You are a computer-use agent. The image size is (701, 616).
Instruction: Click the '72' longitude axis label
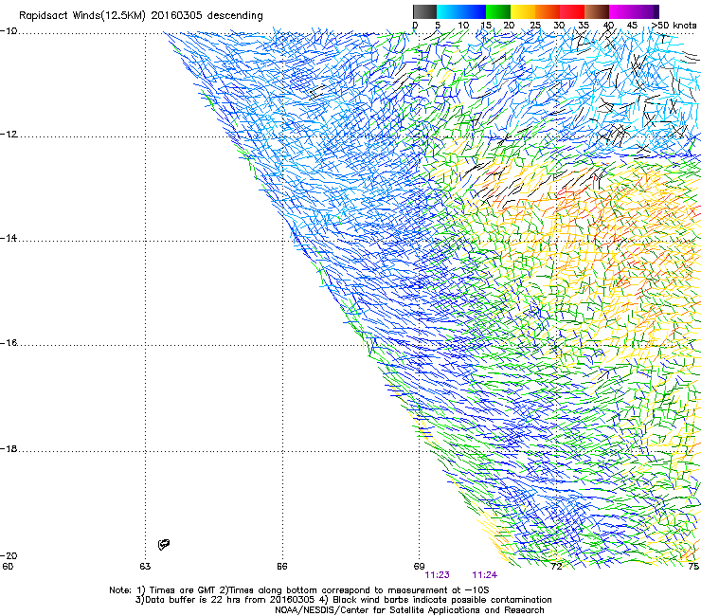click(x=556, y=567)
